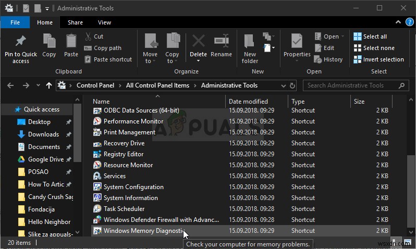Click Invert selection
The image size is (416, 249).
[x=379, y=59]
